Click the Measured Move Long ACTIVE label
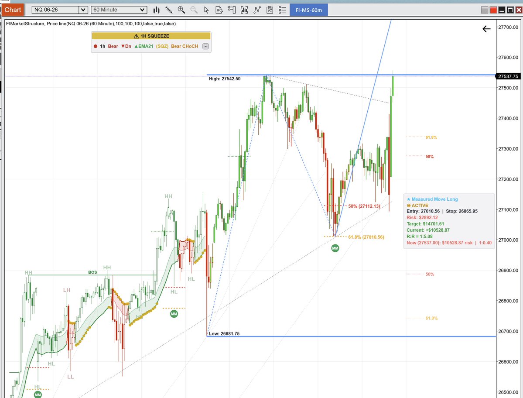The width and height of the screenshot is (523, 398). click(420, 205)
